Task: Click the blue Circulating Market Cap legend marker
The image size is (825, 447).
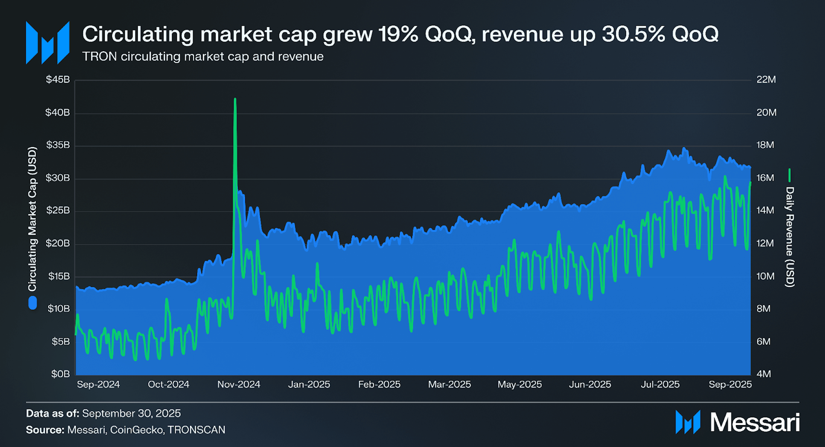Action: point(33,303)
